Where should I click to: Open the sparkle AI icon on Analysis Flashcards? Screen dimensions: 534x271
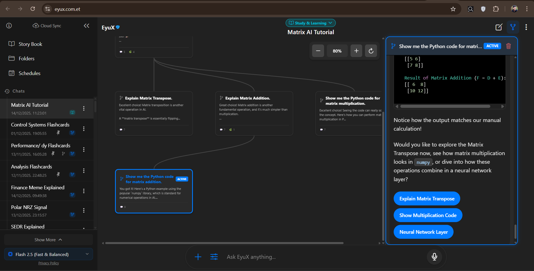click(x=72, y=174)
